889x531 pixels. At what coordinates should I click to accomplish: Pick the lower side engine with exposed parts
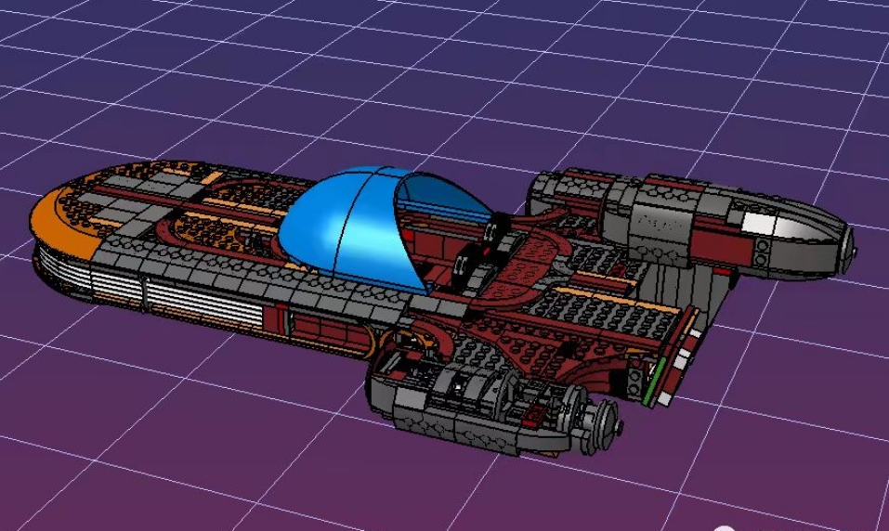pyautogui.click(x=493, y=401)
